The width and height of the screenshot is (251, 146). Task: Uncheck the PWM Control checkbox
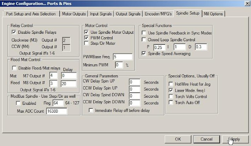[x=86, y=38]
